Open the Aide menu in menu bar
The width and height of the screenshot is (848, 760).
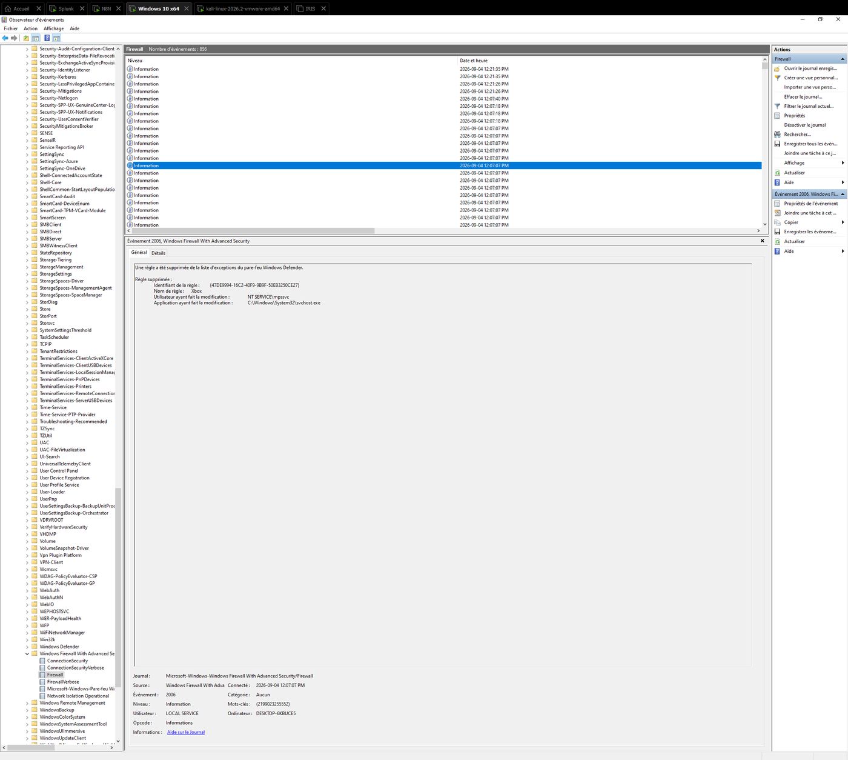(x=75, y=28)
